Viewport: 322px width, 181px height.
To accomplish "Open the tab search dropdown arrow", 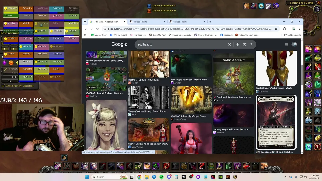I will (85, 22).
